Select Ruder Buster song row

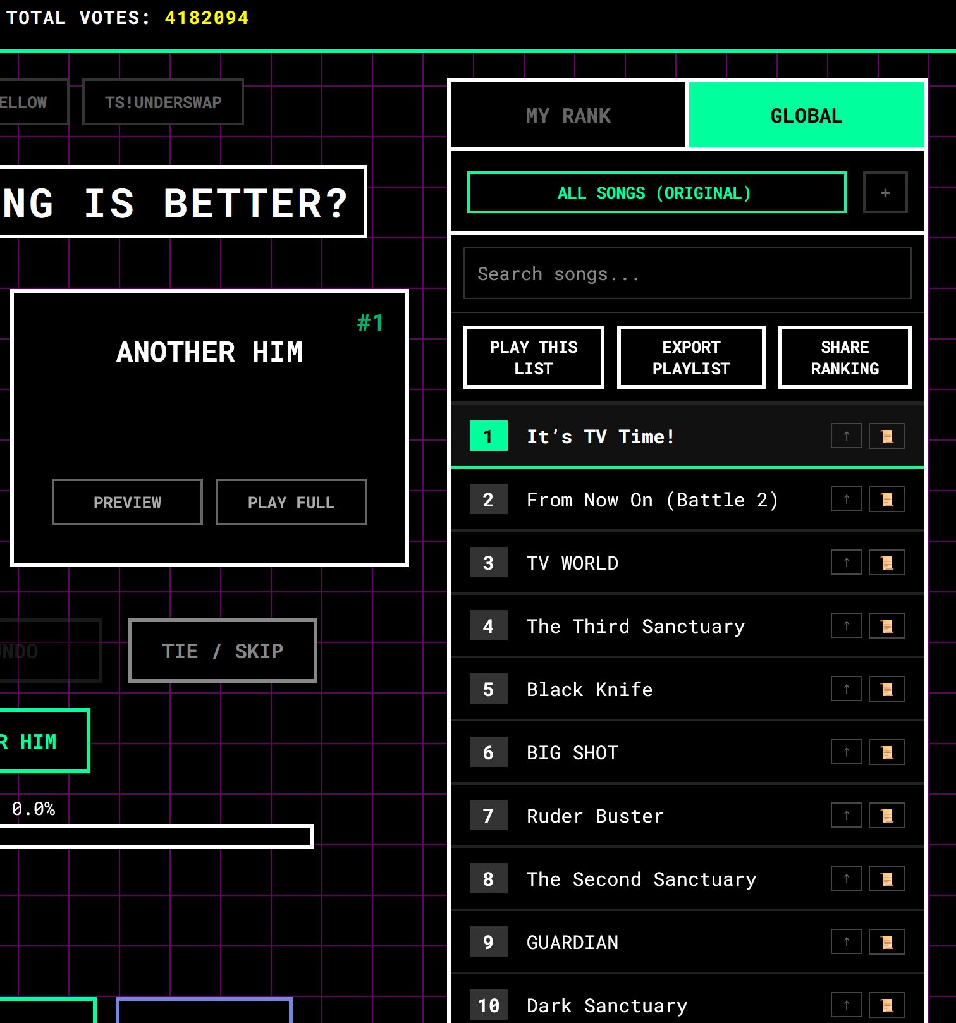687,816
